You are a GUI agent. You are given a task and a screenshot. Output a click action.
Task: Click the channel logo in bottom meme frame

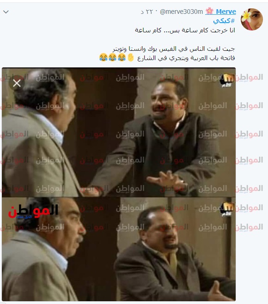pyautogui.click(x=227, y=209)
